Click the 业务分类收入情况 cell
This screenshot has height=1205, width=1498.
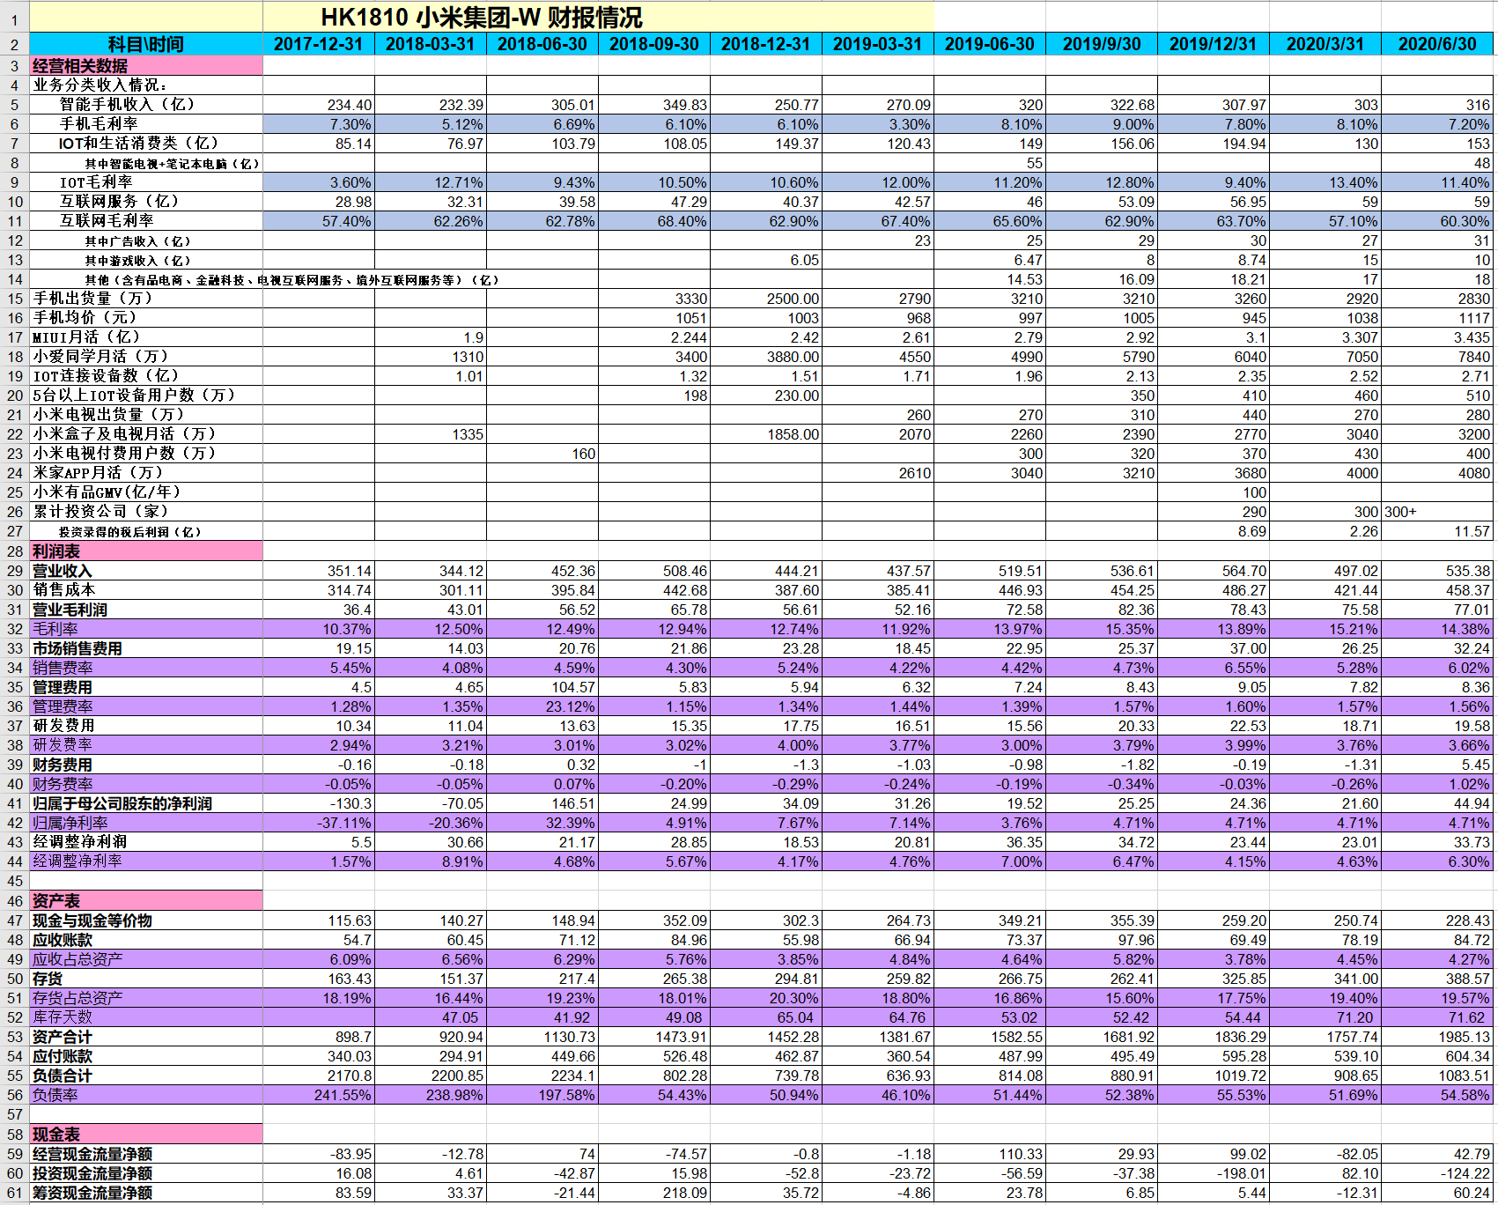(146, 85)
